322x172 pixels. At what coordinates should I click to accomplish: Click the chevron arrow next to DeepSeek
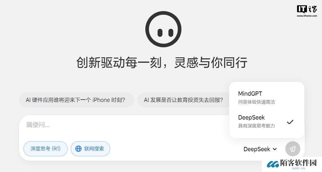275,149
